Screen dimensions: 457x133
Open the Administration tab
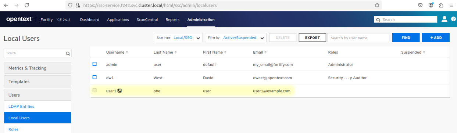[201, 19]
